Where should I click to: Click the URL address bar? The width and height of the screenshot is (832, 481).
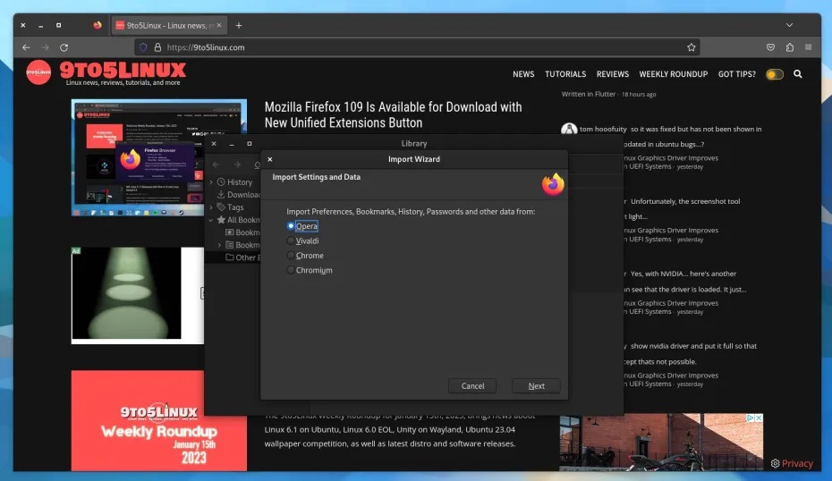click(403, 47)
